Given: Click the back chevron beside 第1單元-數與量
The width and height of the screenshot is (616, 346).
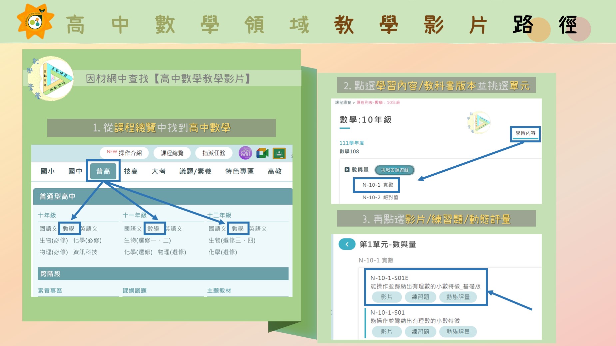Looking at the screenshot, I should pos(347,244).
